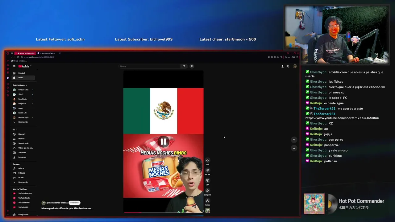Viewport: 395px width, 222px height.
Task: Switch to the Twitch browser tab
Action: click(x=47, y=53)
